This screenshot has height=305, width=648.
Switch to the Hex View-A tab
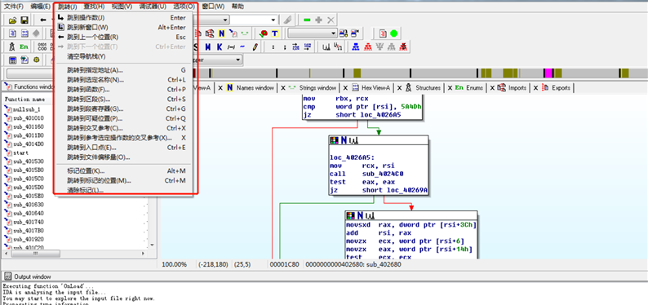click(371, 88)
